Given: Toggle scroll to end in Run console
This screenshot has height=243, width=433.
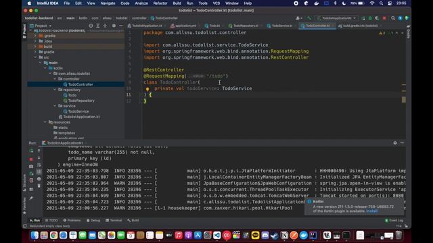Looking at the screenshot, I should click(x=39, y=171).
